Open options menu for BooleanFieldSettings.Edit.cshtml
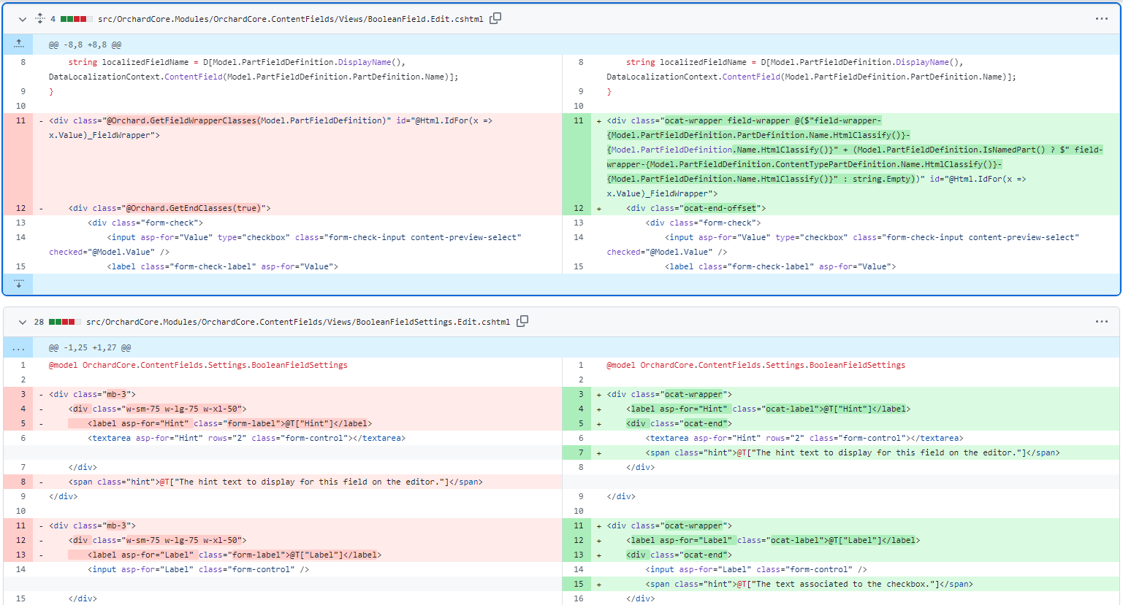 point(1102,322)
